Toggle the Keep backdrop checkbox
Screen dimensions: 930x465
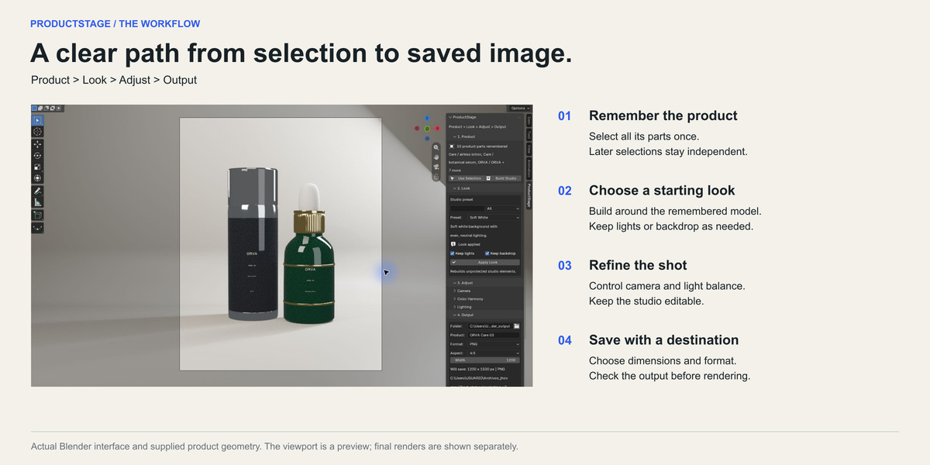pos(487,253)
